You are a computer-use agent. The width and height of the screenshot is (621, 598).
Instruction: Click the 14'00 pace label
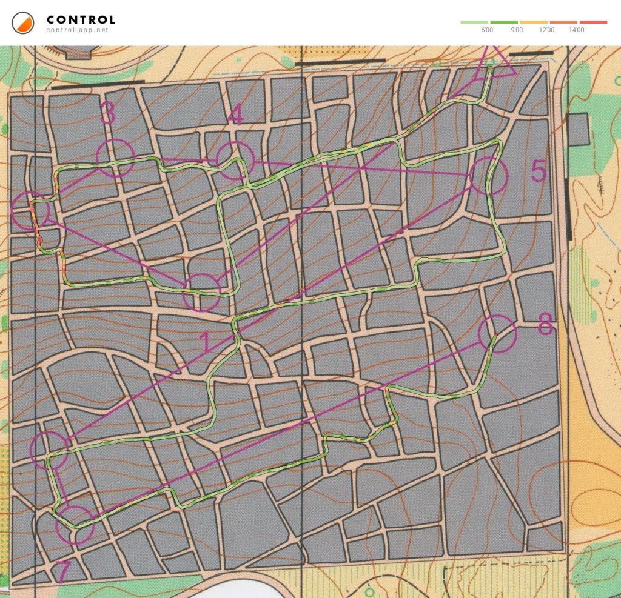tap(577, 30)
